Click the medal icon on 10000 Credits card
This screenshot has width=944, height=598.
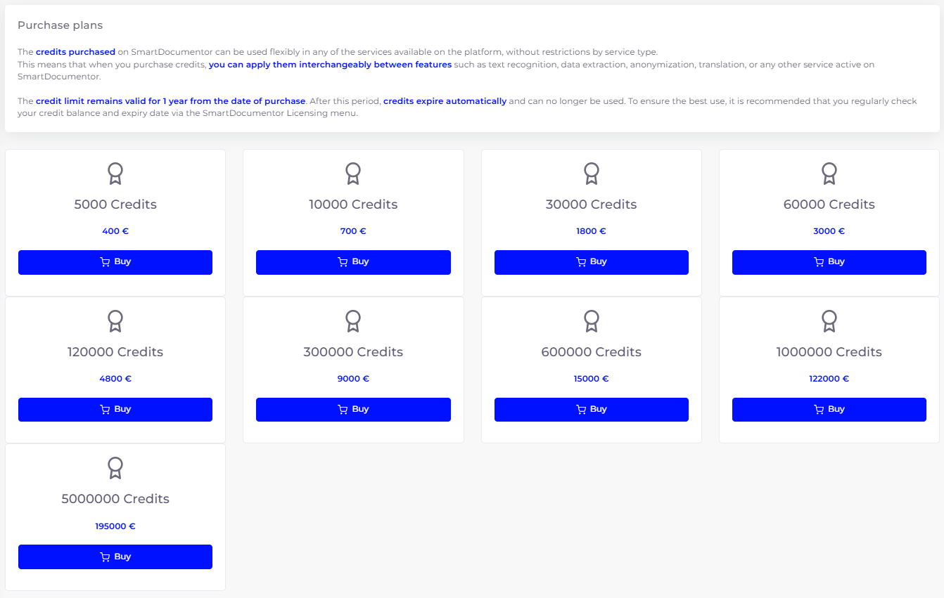point(353,173)
